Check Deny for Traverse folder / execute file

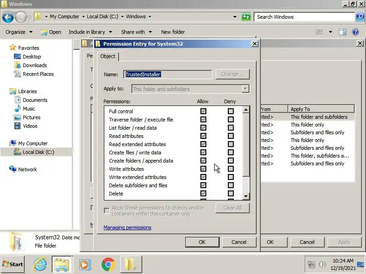point(231,120)
